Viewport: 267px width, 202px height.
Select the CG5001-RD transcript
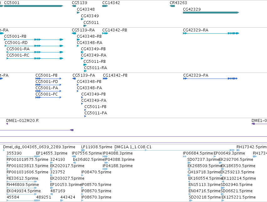point(34,46)
